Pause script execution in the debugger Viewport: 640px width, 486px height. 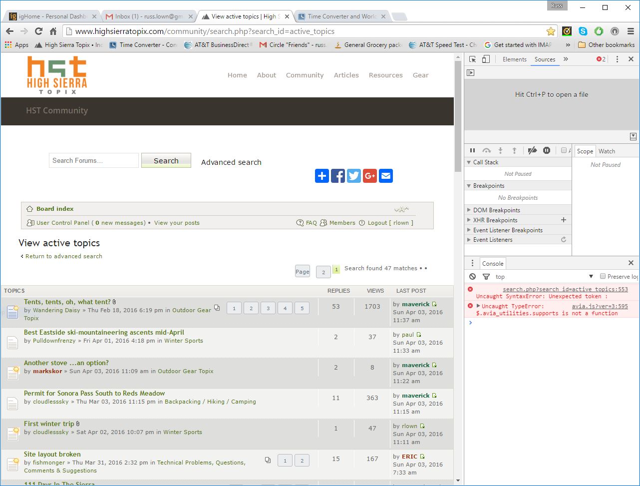pyautogui.click(x=473, y=150)
